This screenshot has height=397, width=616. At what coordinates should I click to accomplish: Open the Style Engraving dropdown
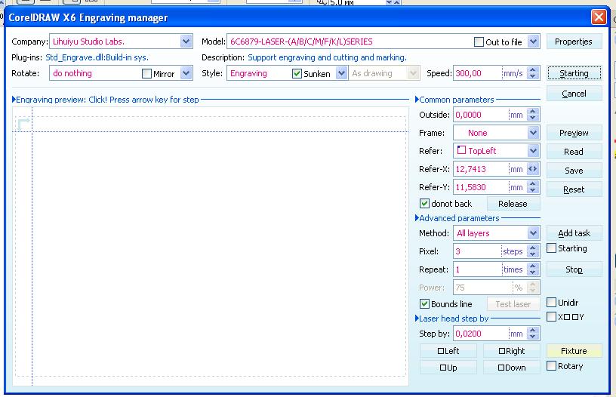pyautogui.click(x=341, y=73)
